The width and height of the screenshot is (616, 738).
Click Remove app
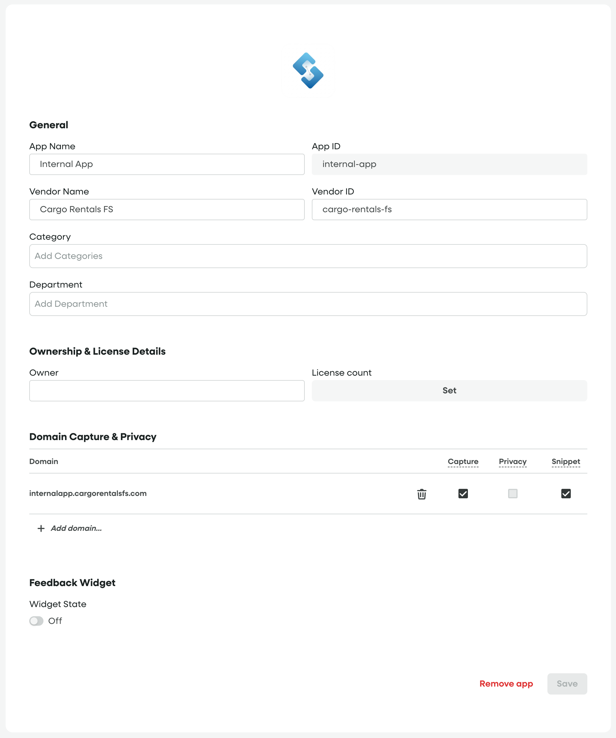(x=506, y=684)
